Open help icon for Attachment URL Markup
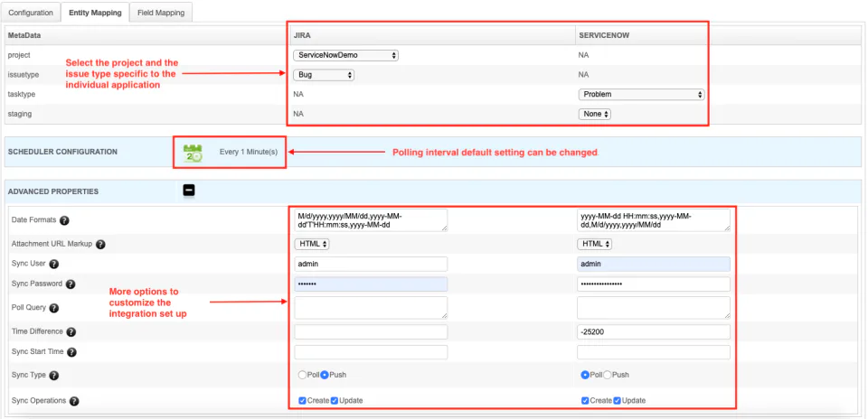 click(100, 244)
